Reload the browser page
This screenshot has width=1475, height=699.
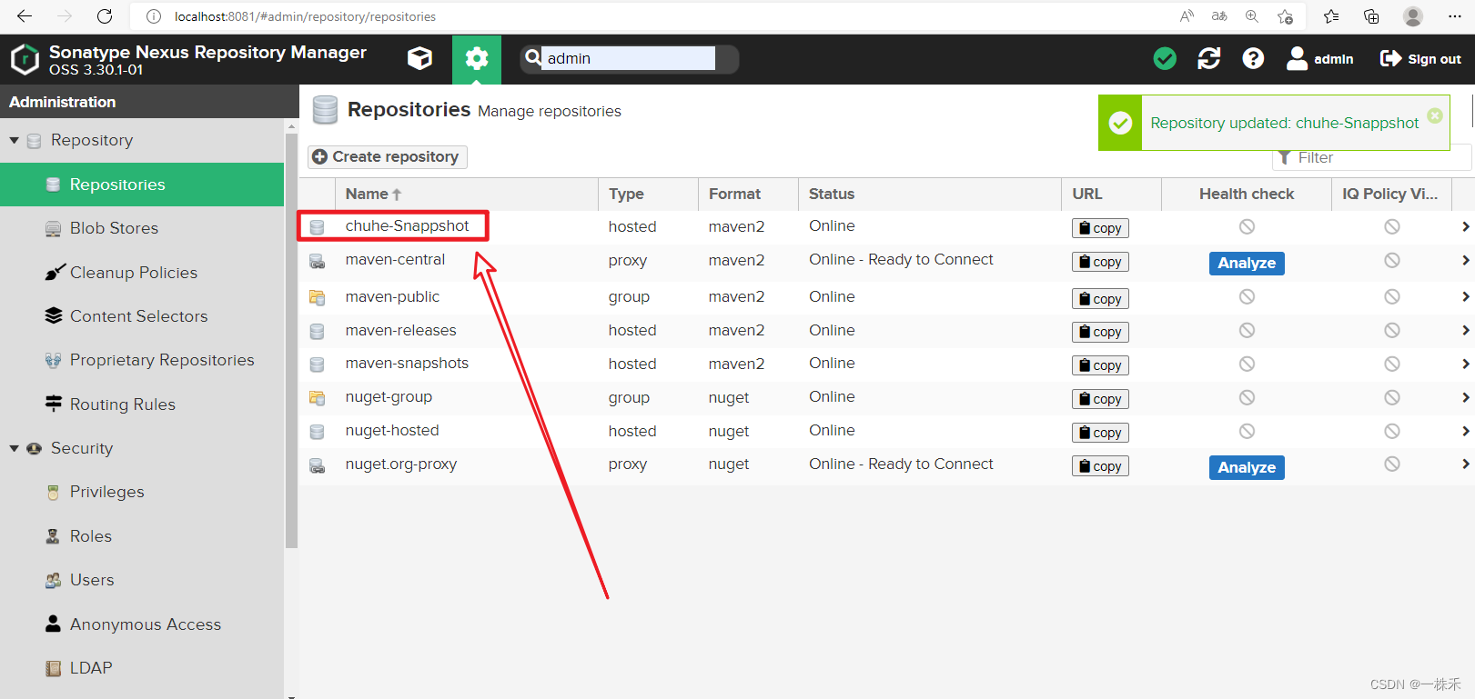point(105,16)
